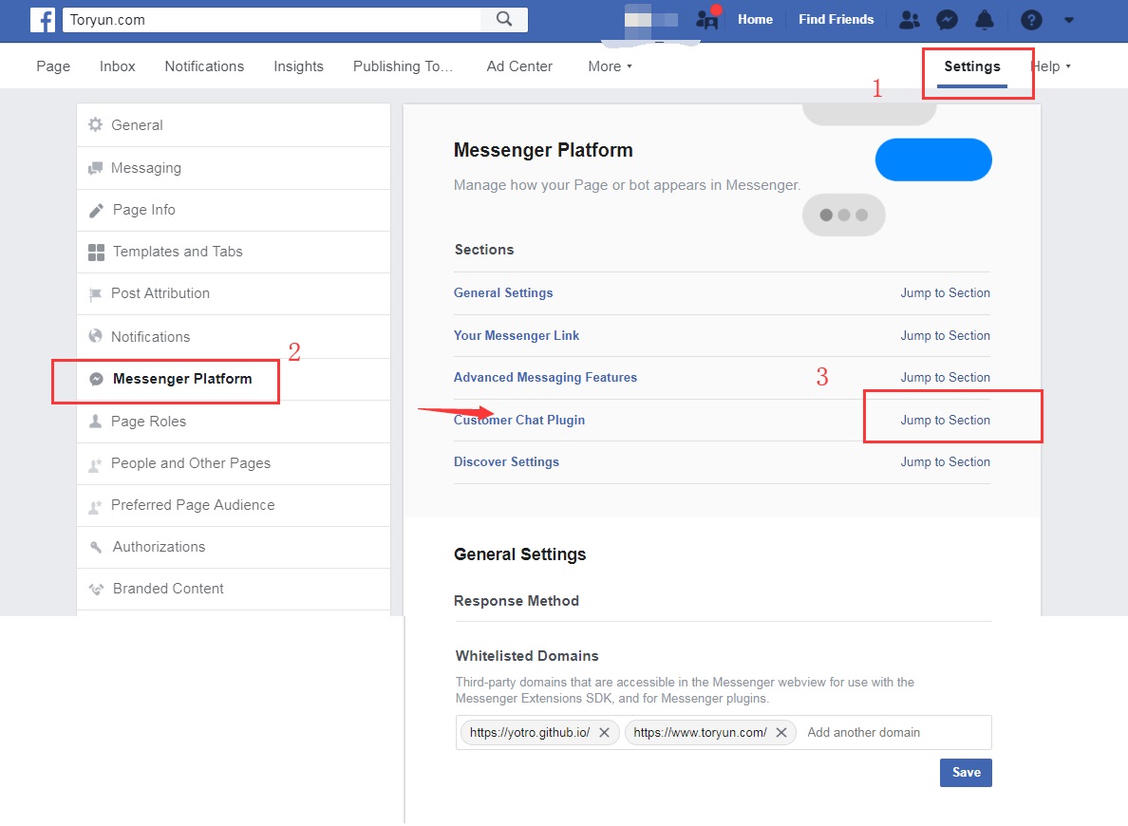The image size is (1128, 826).
Task: Jump to Section for Discover Settings
Action: pos(946,462)
